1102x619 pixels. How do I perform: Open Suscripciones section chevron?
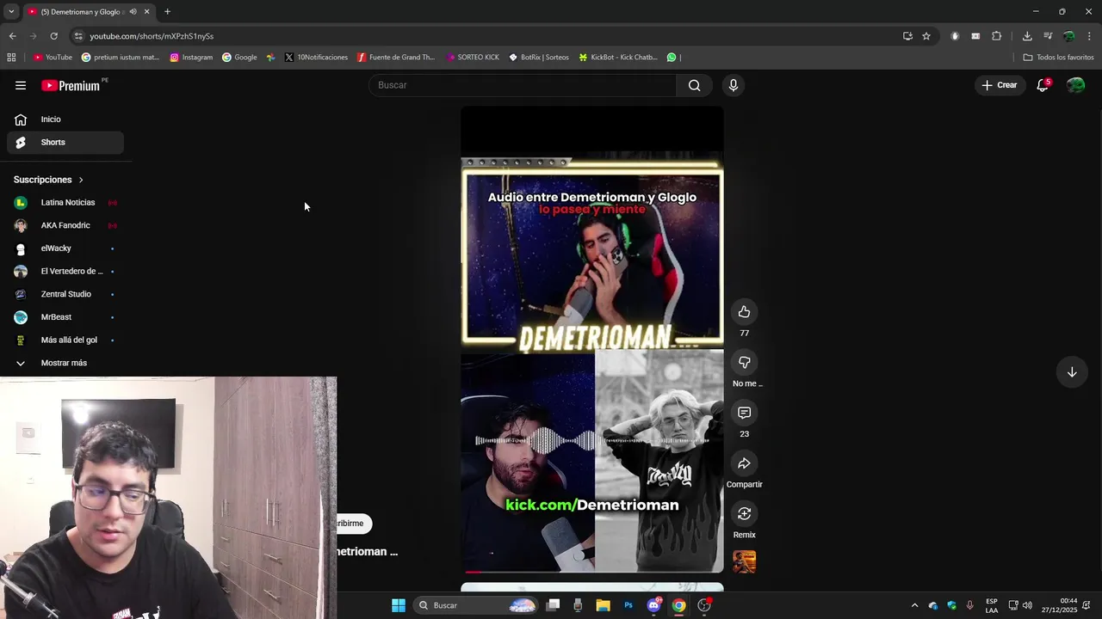81,180
